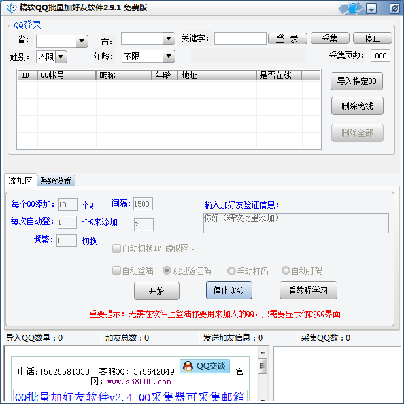Click the 间隔 field showing 1500
The height and width of the screenshot is (404, 404).
[x=143, y=204]
